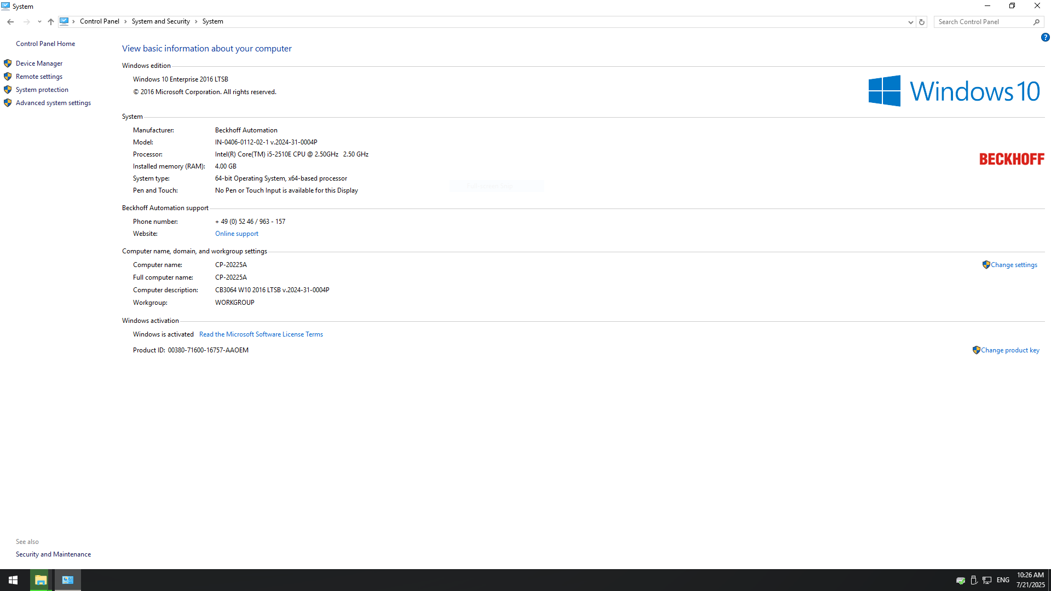
Task: Click the Change product key link
Action: (x=1010, y=350)
